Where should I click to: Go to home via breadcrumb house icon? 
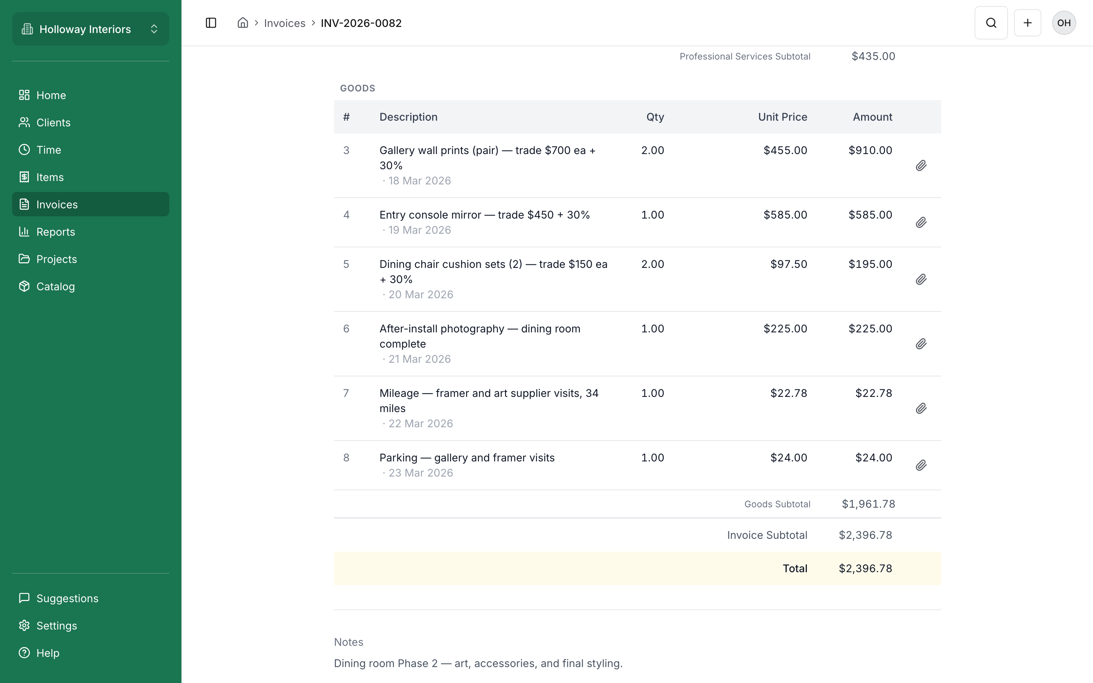click(x=243, y=23)
